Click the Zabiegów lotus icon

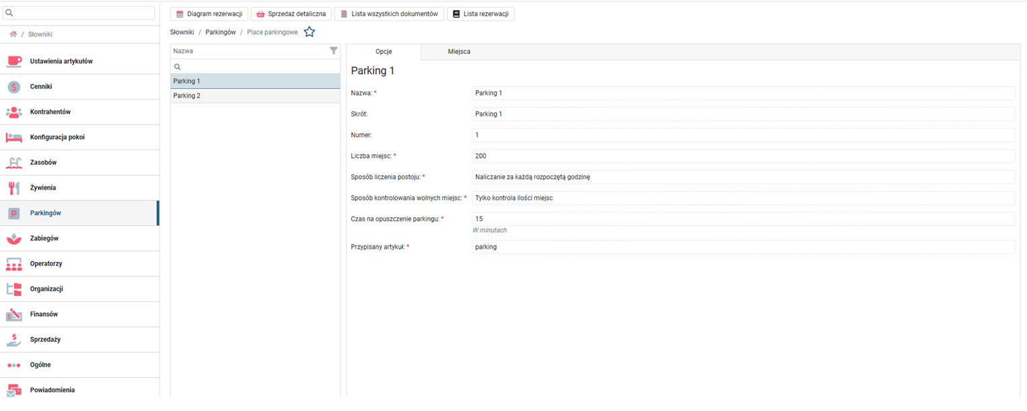tap(14, 238)
